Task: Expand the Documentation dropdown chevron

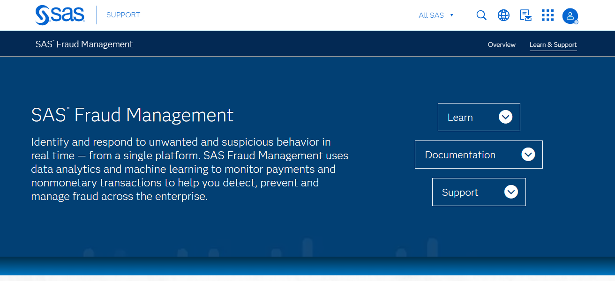Action: pyautogui.click(x=528, y=154)
